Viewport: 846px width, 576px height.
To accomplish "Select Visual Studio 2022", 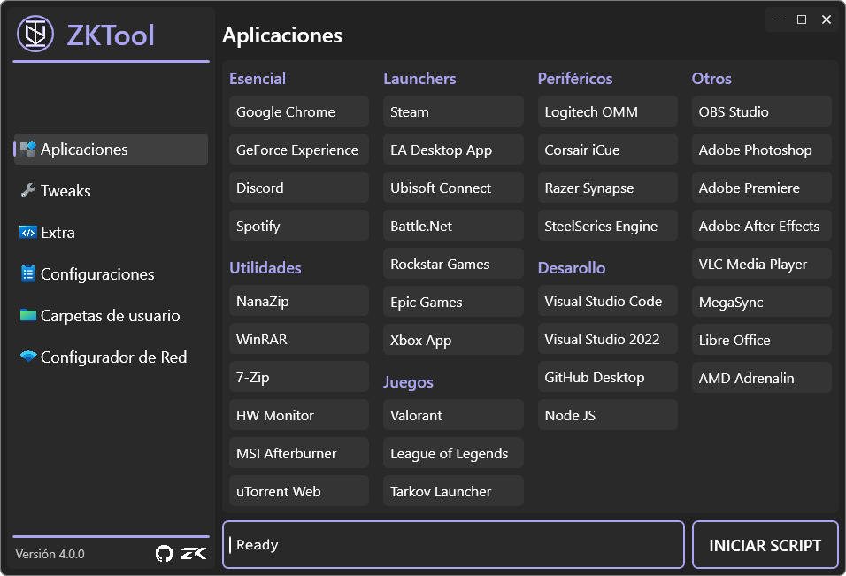I will click(x=608, y=339).
